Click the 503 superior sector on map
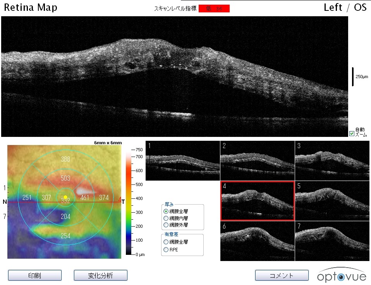The width and height of the screenshot is (371, 285). (65, 178)
